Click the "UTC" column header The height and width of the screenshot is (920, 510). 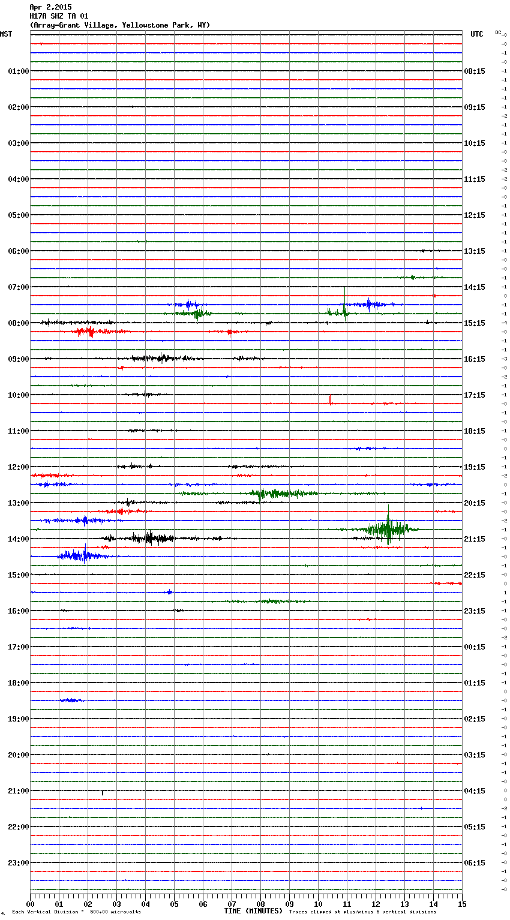click(x=477, y=34)
